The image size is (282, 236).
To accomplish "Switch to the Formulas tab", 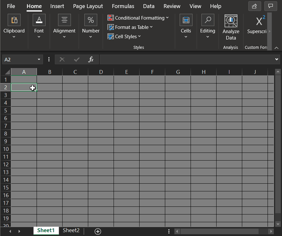I will pos(123,6).
